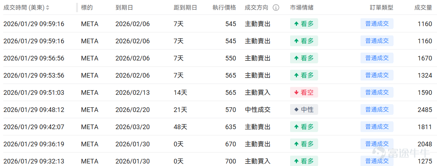Click META in the 09:48:12 row
Screen dimensions: 437x166
point(90,110)
